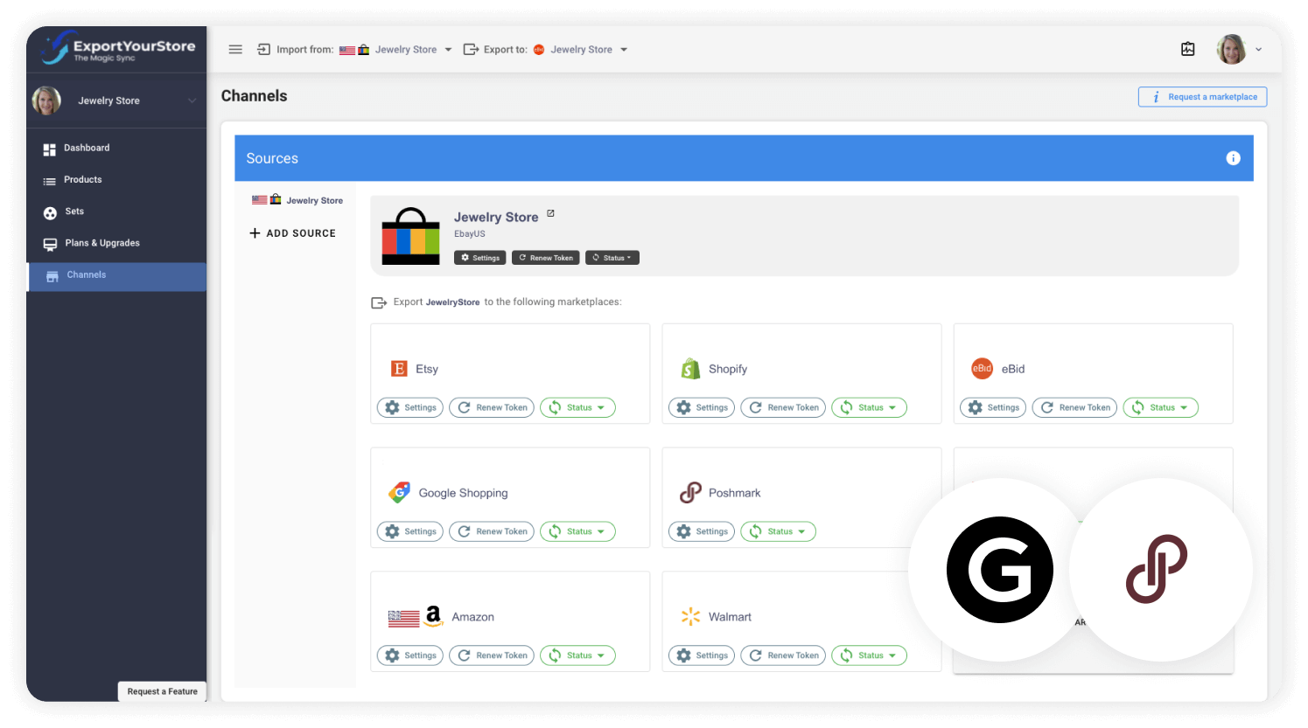Open eBid Settings
The height and width of the screenshot is (728, 1308).
coord(993,407)
